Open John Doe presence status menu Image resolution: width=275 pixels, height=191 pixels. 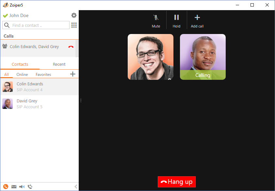[16, 15]
